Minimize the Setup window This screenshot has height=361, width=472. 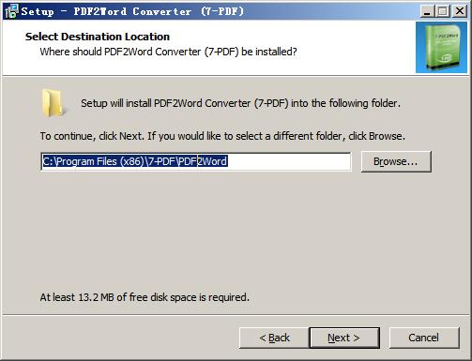tap(427, 11)
